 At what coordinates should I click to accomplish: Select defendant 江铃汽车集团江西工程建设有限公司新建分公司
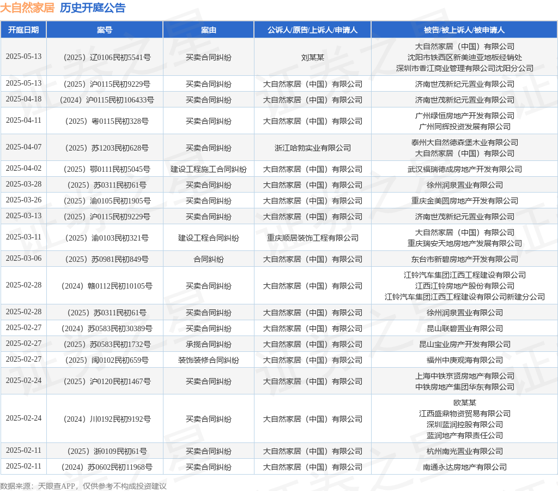click(464, 297)
